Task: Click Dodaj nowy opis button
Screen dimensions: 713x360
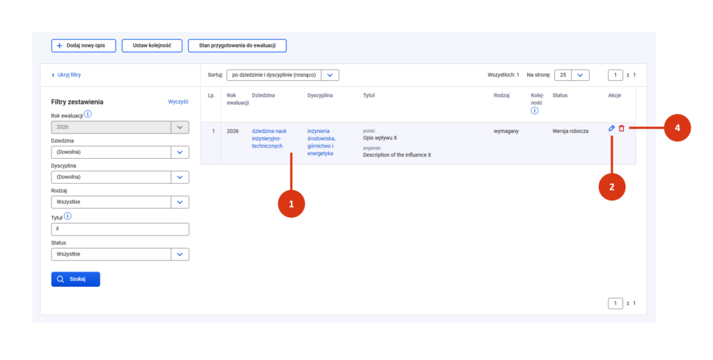Action: click(83, 45)
